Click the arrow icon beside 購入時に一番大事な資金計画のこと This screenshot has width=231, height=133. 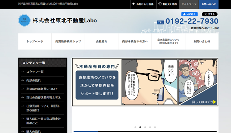22,119
